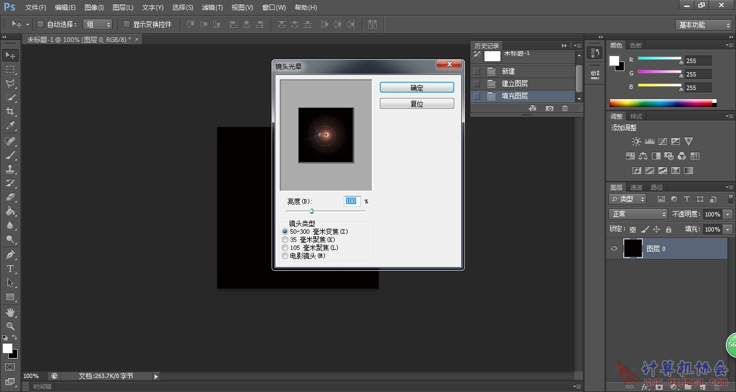Select the Move tool in the toolbox
This screenshot has width=736, height=392.
(x=10, y=55)
